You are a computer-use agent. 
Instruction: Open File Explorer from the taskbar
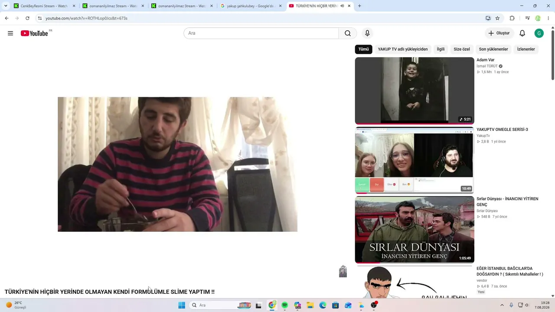click(x=310, y=305)
